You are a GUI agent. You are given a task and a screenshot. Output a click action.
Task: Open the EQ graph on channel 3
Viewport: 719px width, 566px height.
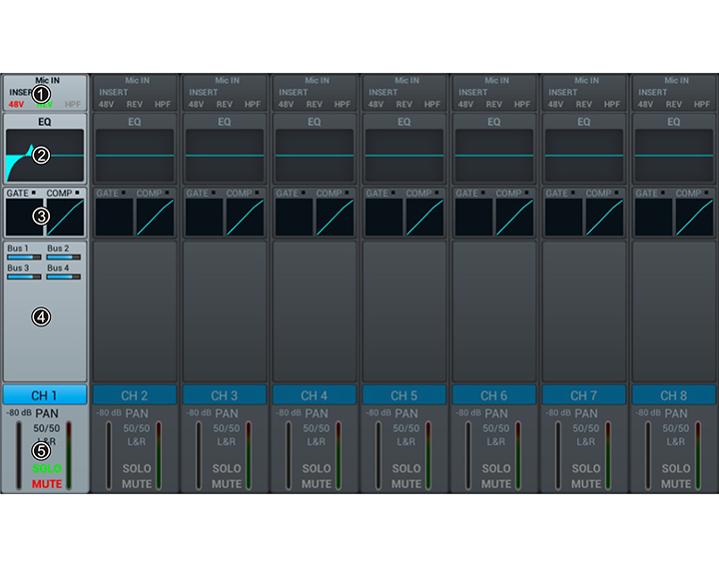(225, 155)
